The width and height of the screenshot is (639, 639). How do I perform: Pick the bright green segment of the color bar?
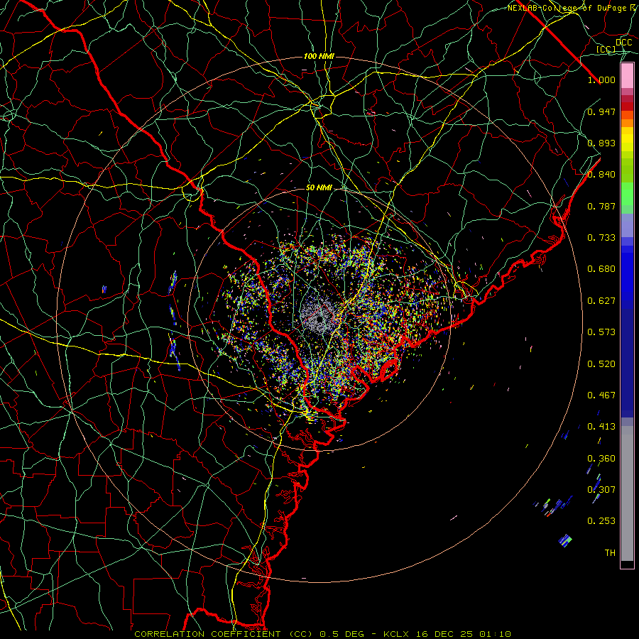627,194
